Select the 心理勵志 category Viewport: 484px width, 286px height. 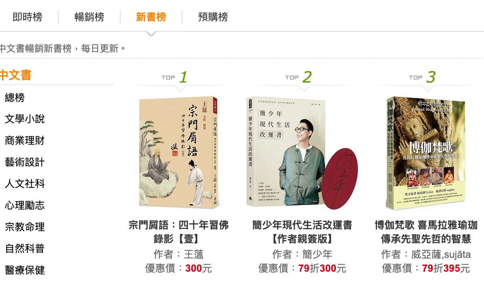click(25, 205)
